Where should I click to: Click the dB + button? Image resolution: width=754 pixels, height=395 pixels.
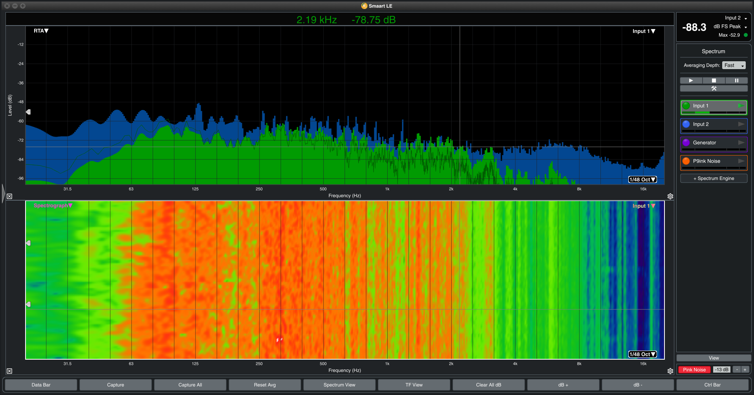(563, 385)
